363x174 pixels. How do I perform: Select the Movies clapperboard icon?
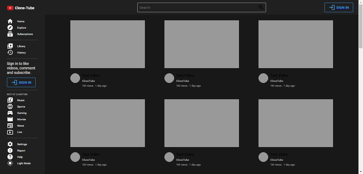tap(10, 119)
